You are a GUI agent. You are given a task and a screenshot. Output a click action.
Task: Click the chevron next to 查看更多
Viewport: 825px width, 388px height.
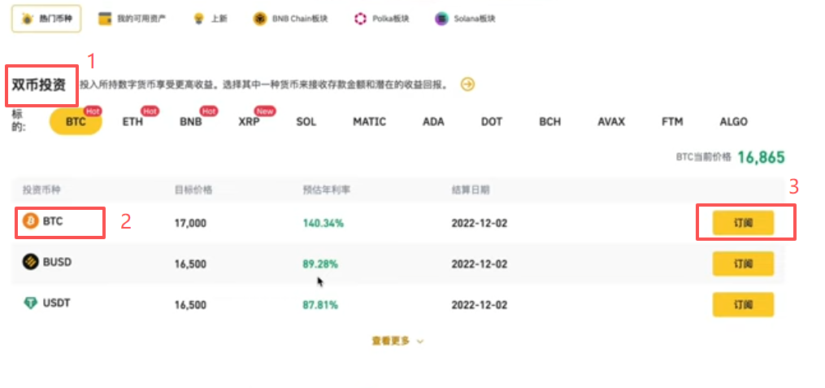coord(420,341)
